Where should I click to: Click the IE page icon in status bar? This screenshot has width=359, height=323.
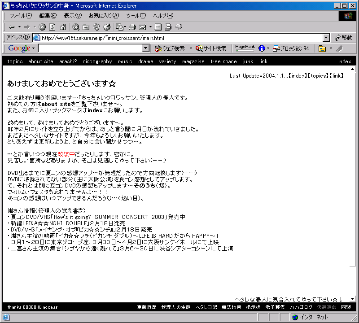point(6,317)
